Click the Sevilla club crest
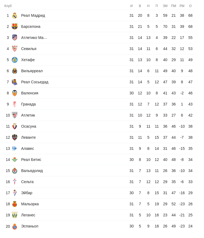204x238 pixels. click(x=15, y=49)
